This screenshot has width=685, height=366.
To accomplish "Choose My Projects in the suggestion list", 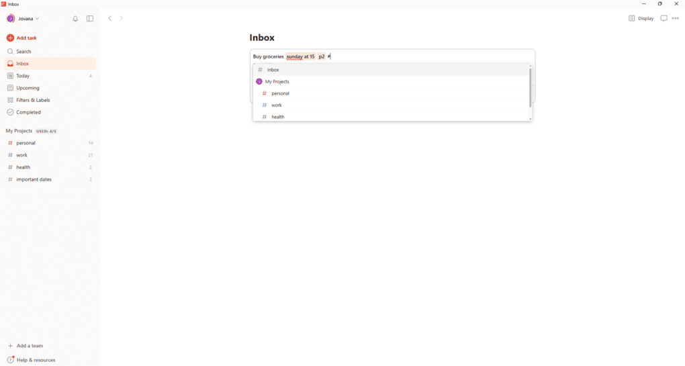I will 391,82.
